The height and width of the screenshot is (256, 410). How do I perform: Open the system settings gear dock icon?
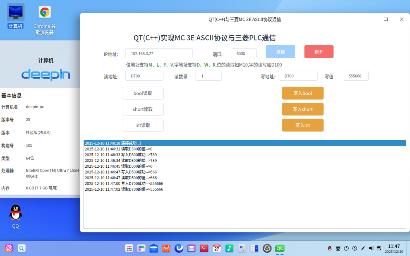(x=267, y=248)
